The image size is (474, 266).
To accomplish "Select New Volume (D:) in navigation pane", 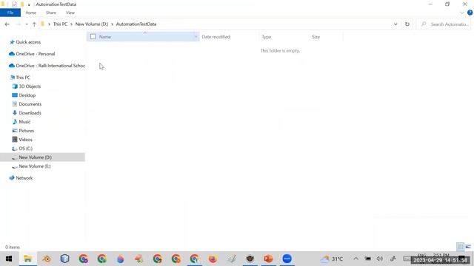I will click(42, 157).
